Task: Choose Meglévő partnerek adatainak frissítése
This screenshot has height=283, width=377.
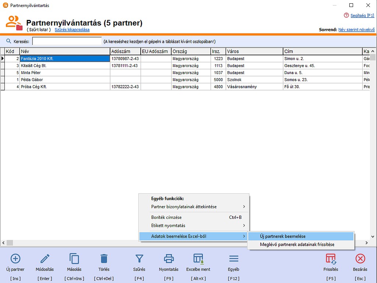Action: click(x=297, y=244)
